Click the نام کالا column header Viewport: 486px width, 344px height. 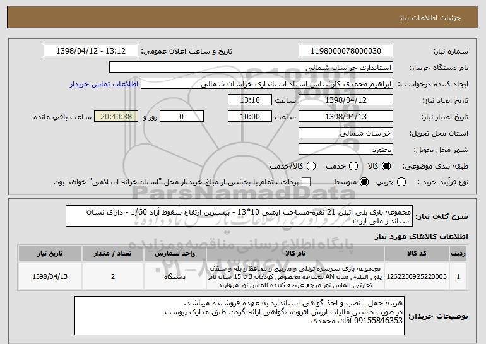(x=295, y=254)
